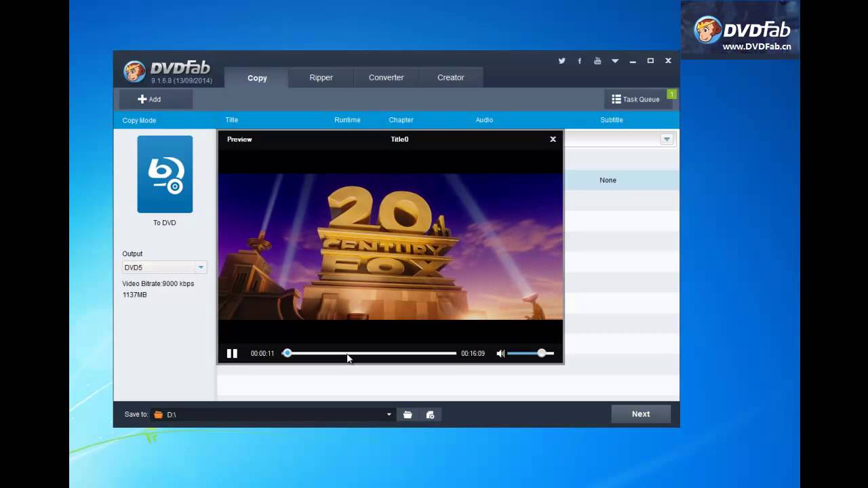Open the Task Queue

coord(638,99)
